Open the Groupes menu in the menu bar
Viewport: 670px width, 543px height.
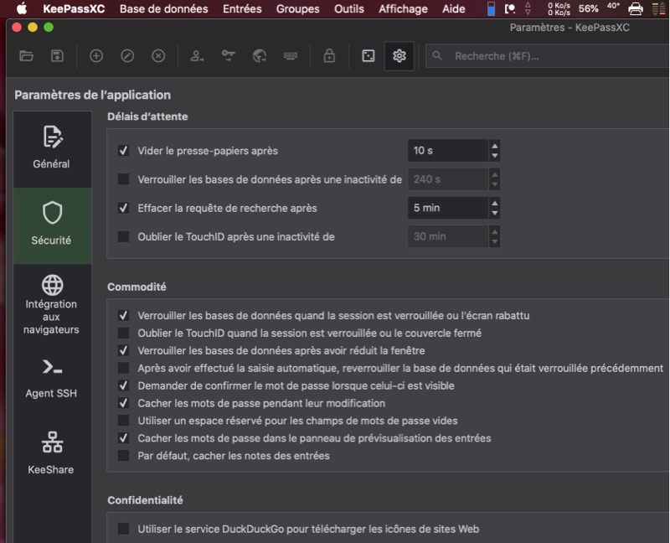(297, 9)
